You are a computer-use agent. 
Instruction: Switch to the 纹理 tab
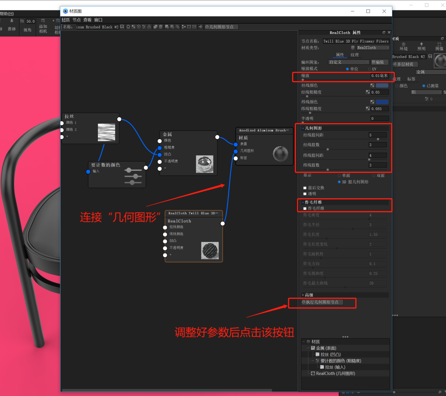click(355, 55)
